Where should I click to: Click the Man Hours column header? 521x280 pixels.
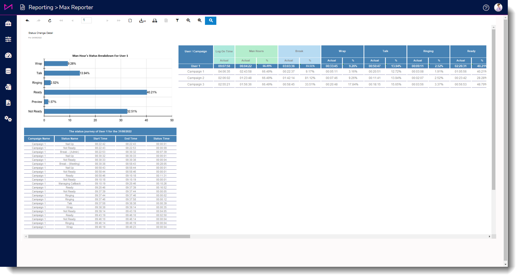pyautogui.click(x=256, y=51)
